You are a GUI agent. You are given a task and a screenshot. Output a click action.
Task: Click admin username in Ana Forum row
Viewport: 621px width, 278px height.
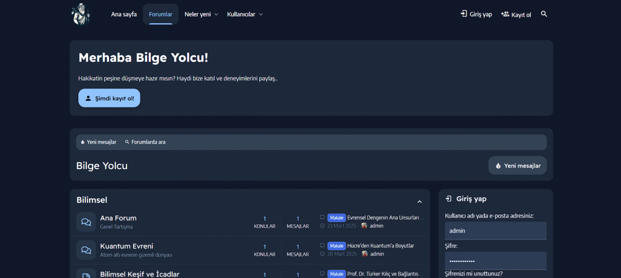(377, 226)
